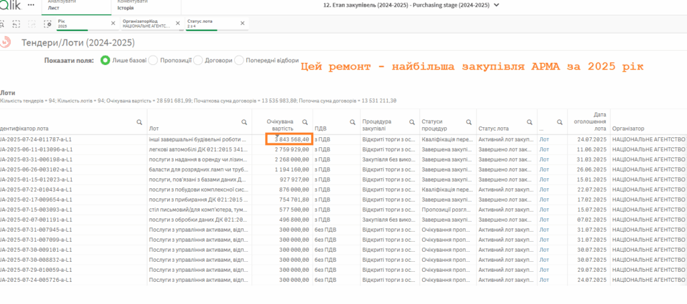Remove the ОрганізаторКод selection filter
Screen dimensions: 687x304
pyautogui.click(x=177, y=23)
